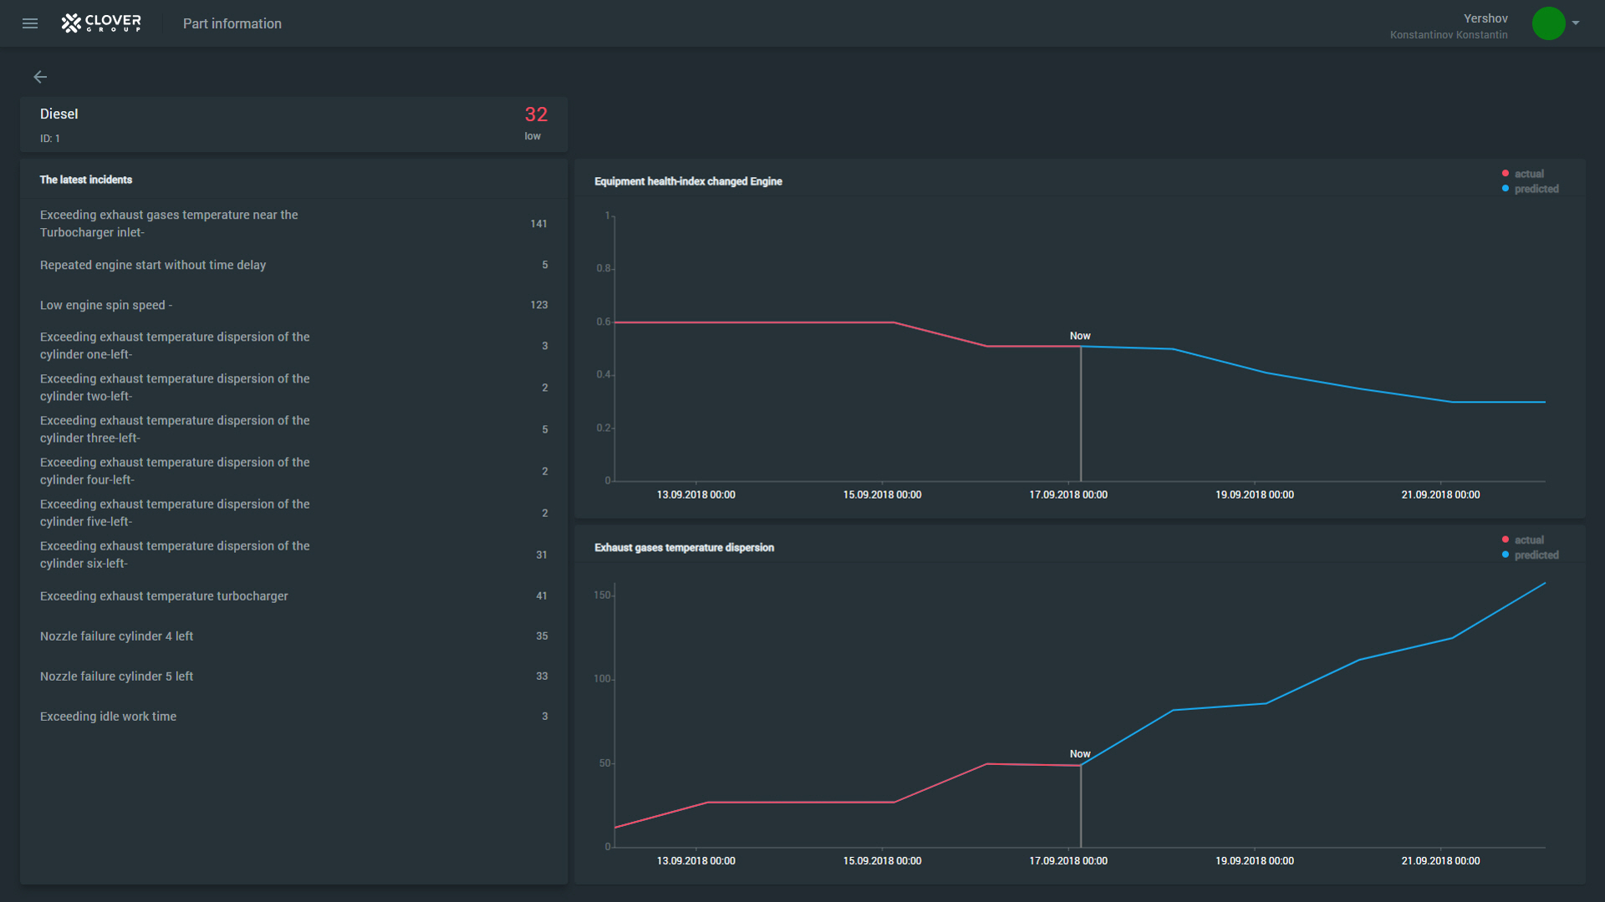
Task: Click the Now marker on health-index chart
Action: [x=1080, y=336]
